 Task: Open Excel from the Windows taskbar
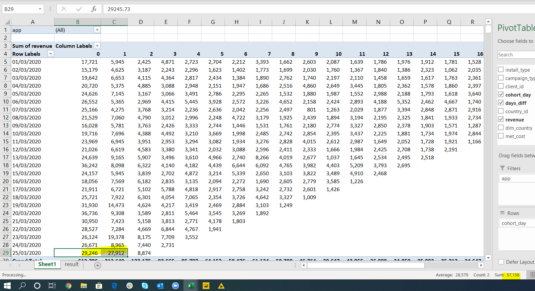click(x=191, y=285)
